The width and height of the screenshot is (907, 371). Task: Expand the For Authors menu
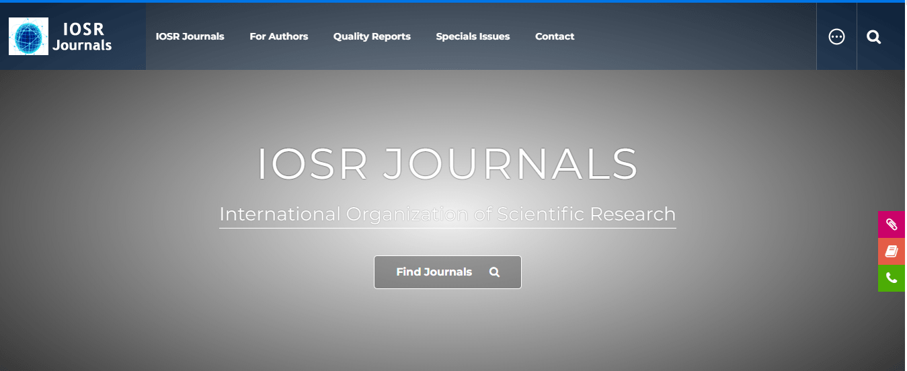click(278, 36)
